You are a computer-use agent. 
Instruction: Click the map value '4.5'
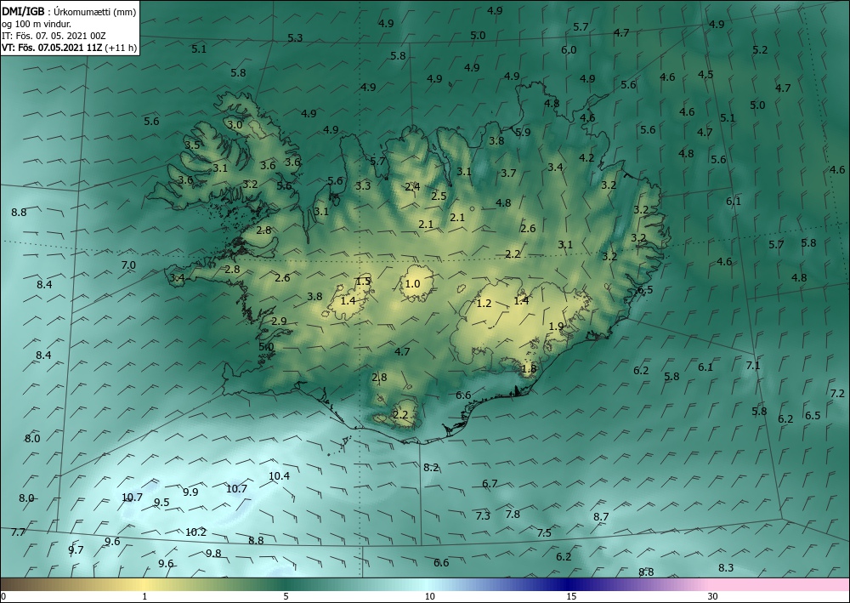click(x=705, y=74)
